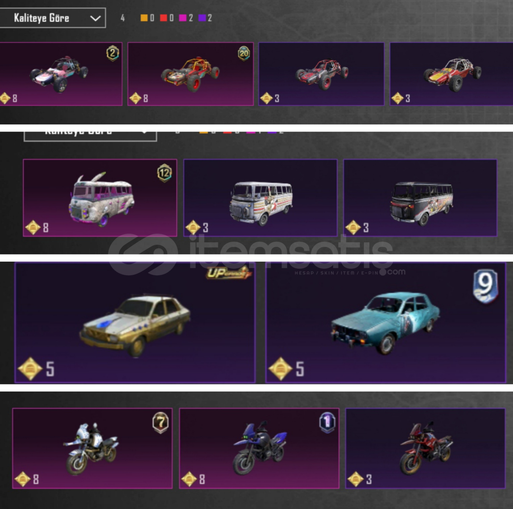Click the purple badge 1 on blue motorcycle
The image size is (513, 509).
pos(327,422)
